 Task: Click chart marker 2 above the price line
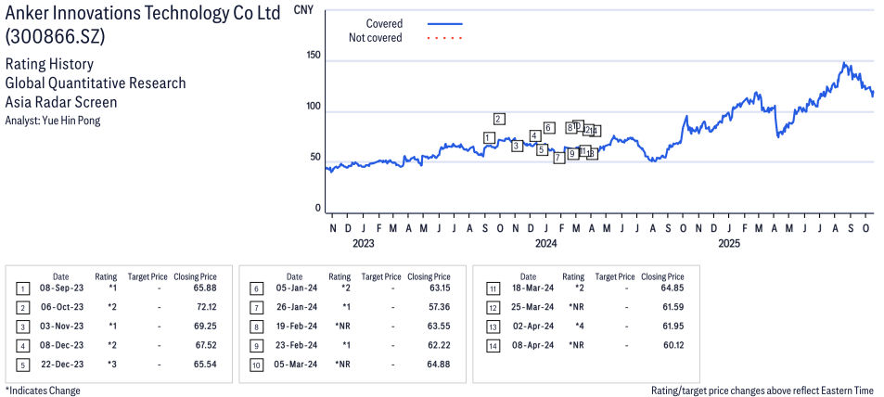pyautogui.click(x=499, y=119)
